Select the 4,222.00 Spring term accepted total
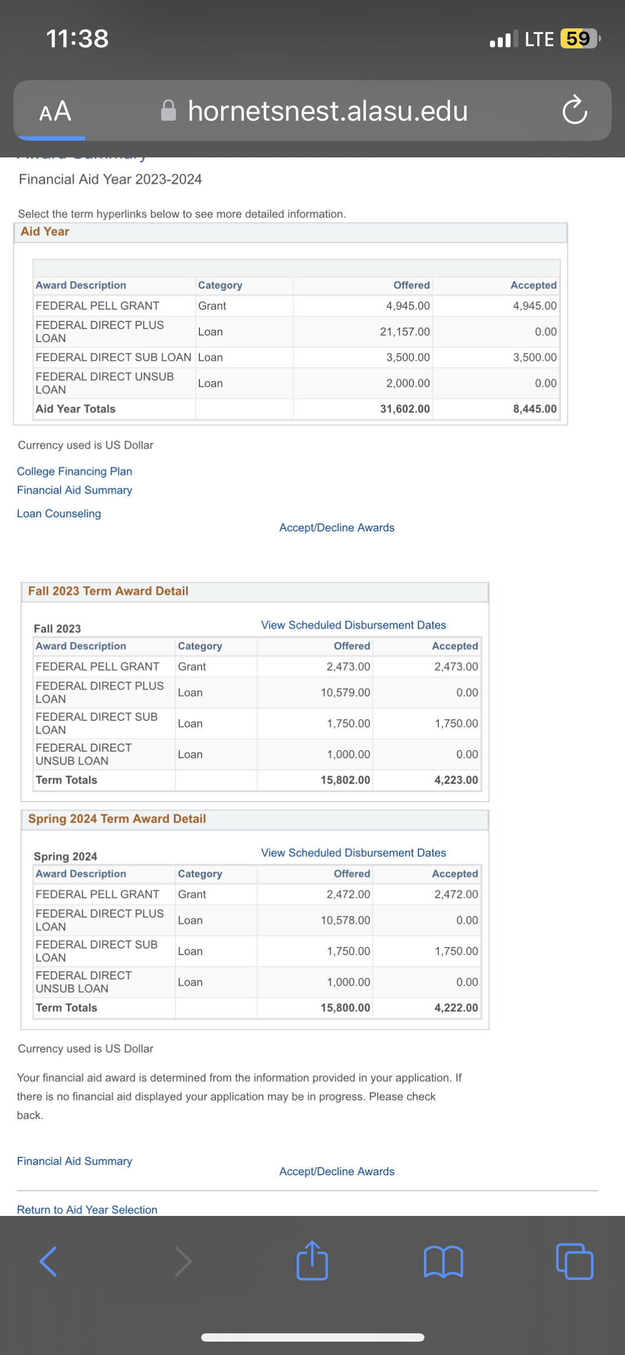625x1355 pixels. tap(456, 1007)
